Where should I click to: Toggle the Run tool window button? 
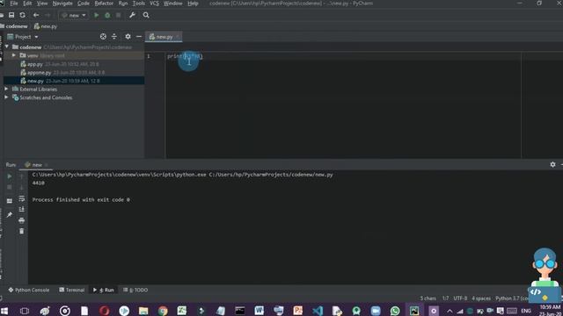104,290
